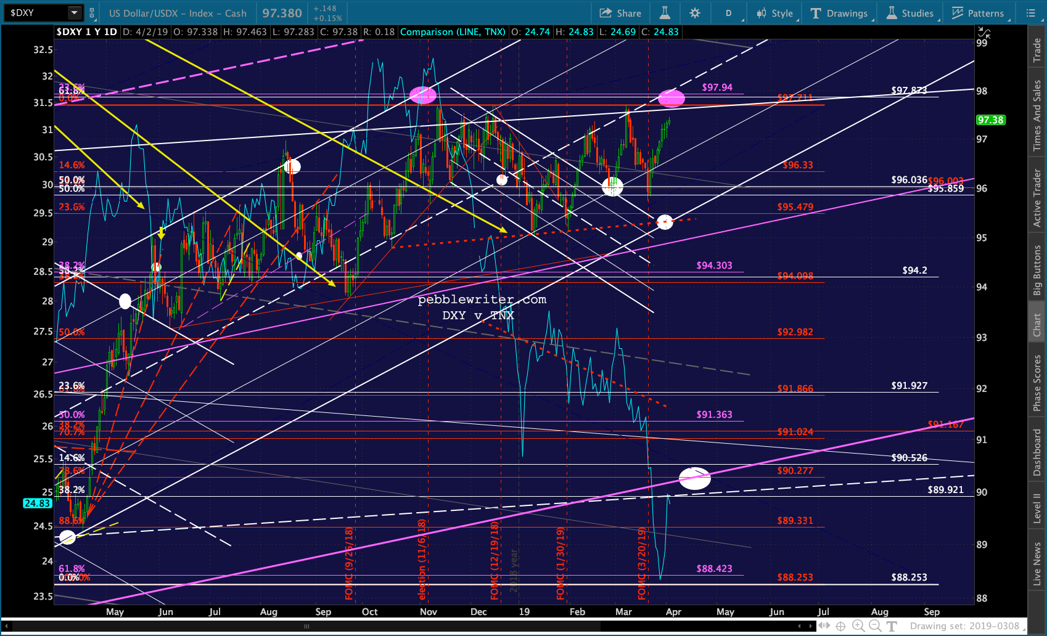Click the $94.2 white price label
This screenshot has width=1047, height=636.
(x=914, y=271)
